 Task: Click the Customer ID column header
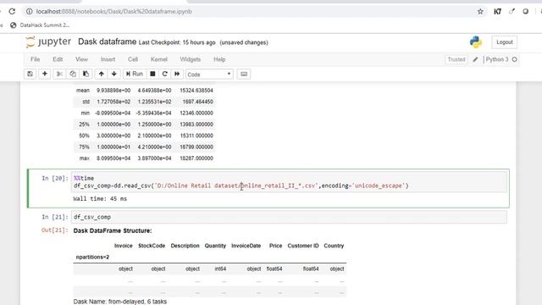coord(303,246)
